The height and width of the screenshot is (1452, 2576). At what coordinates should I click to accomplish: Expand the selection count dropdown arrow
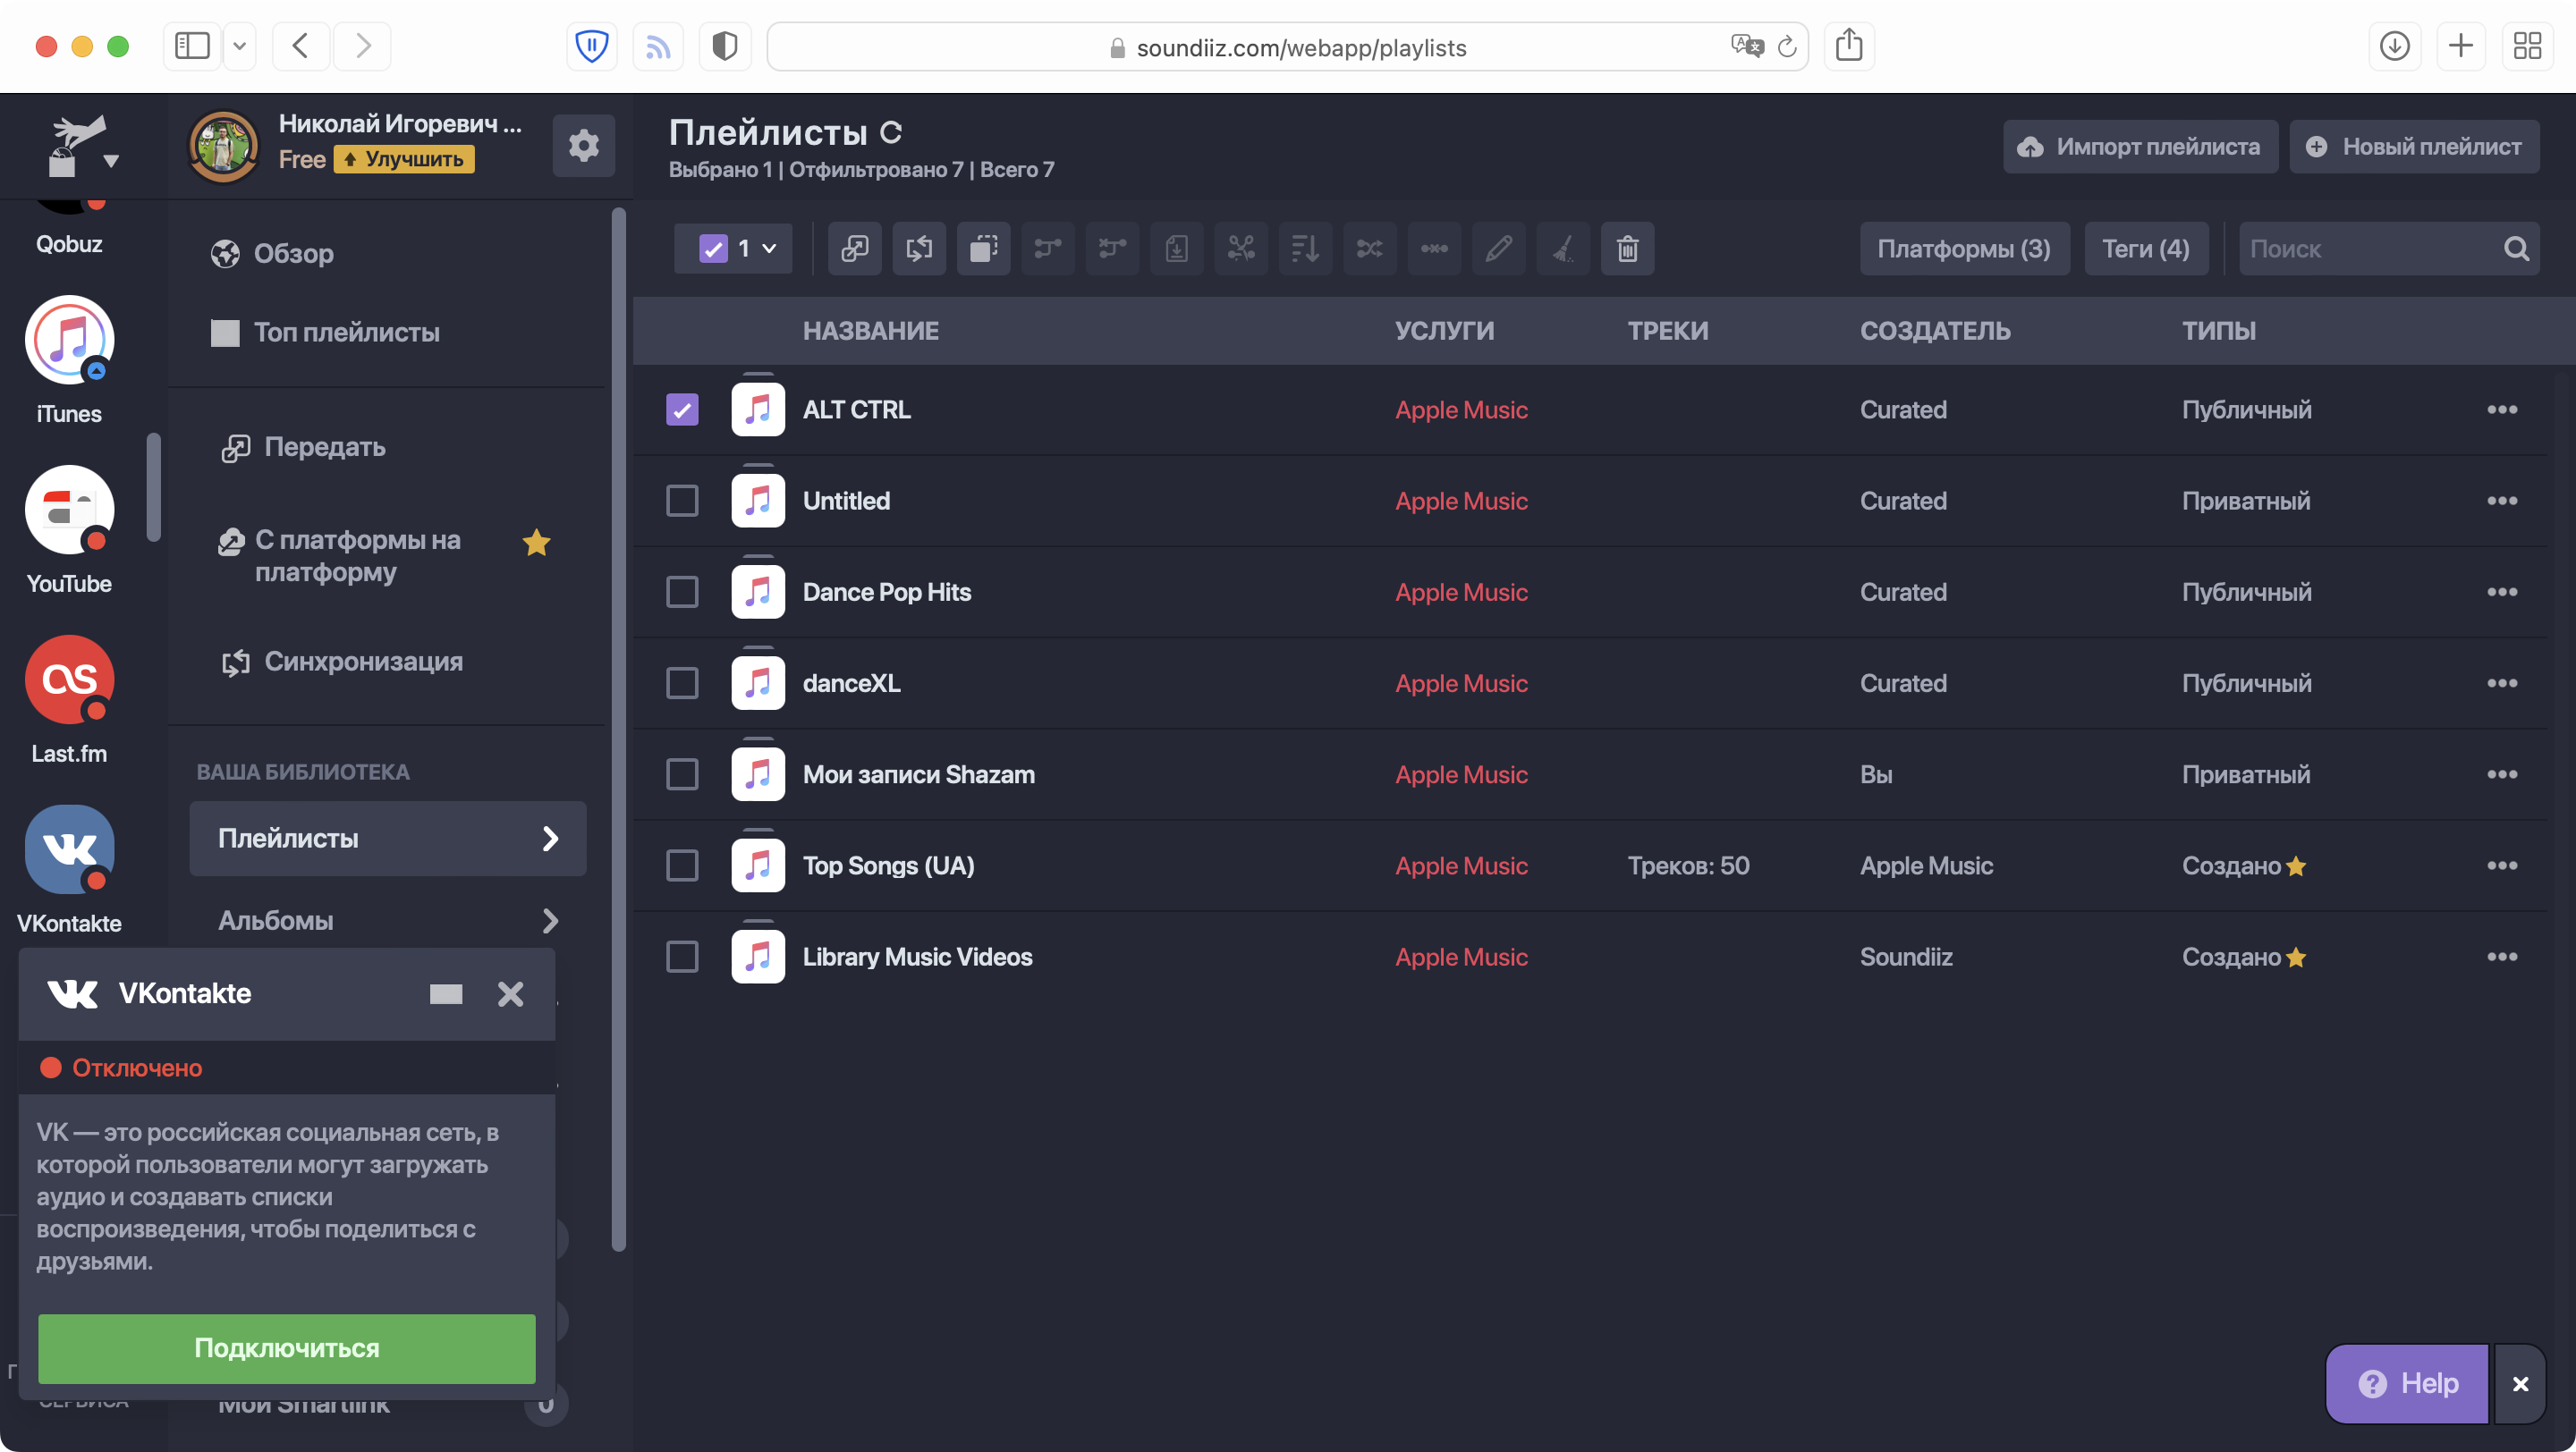pos(769,249)
